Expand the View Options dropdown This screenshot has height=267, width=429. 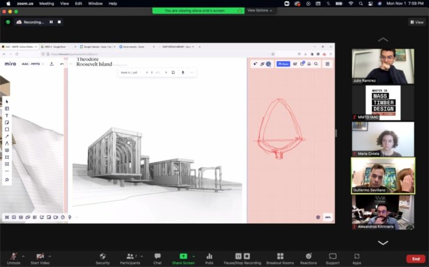click(259, 11)
